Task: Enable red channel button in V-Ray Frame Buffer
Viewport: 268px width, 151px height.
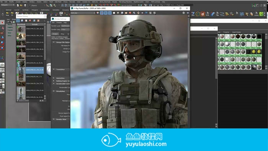Action: [102, 13]
